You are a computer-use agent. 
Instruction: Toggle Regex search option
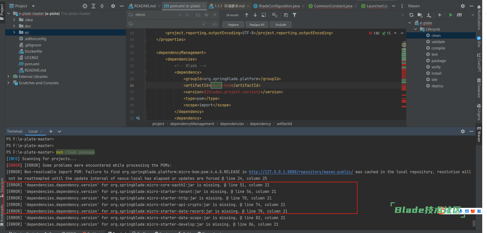(215, 15)
